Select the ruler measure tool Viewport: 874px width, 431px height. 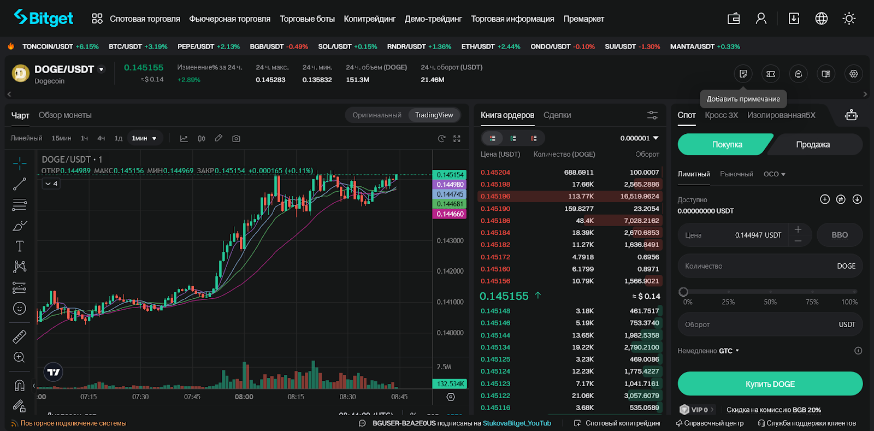tap(20, 336)
